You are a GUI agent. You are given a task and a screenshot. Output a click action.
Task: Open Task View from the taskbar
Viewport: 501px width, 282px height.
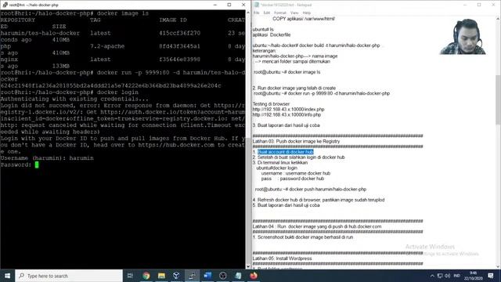coord(130,276)
